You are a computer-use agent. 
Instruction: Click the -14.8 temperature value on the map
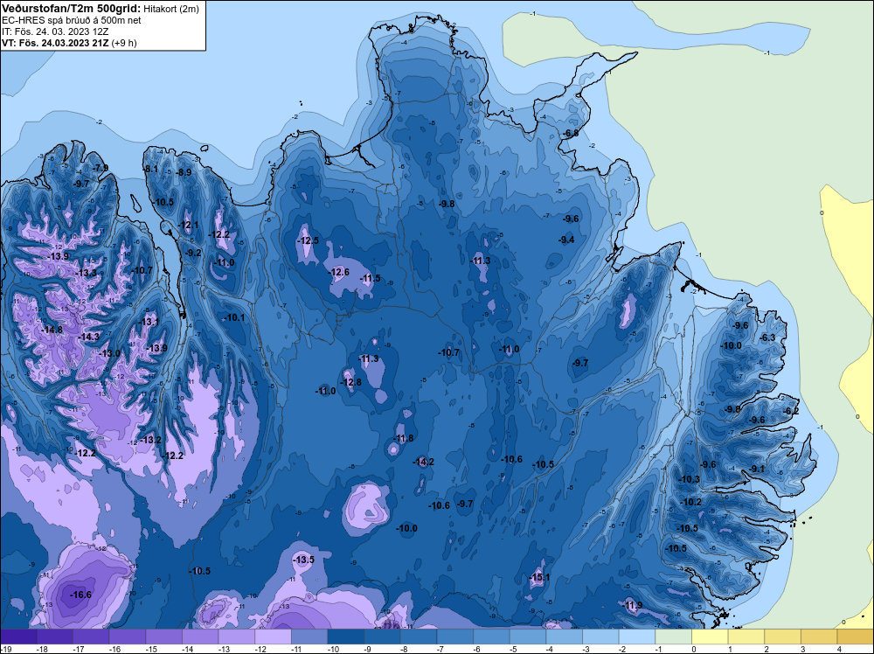pyautogui.click(x=52, y=330)
